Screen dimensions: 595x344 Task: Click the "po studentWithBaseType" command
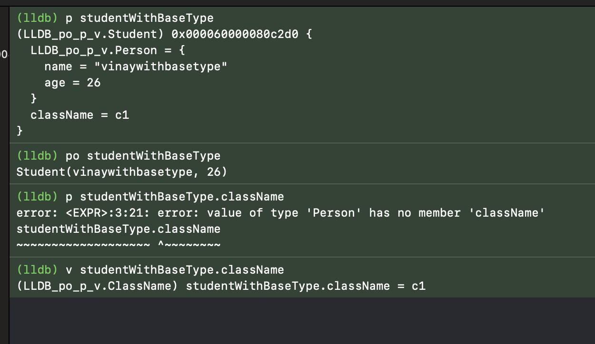coord(147,156)
